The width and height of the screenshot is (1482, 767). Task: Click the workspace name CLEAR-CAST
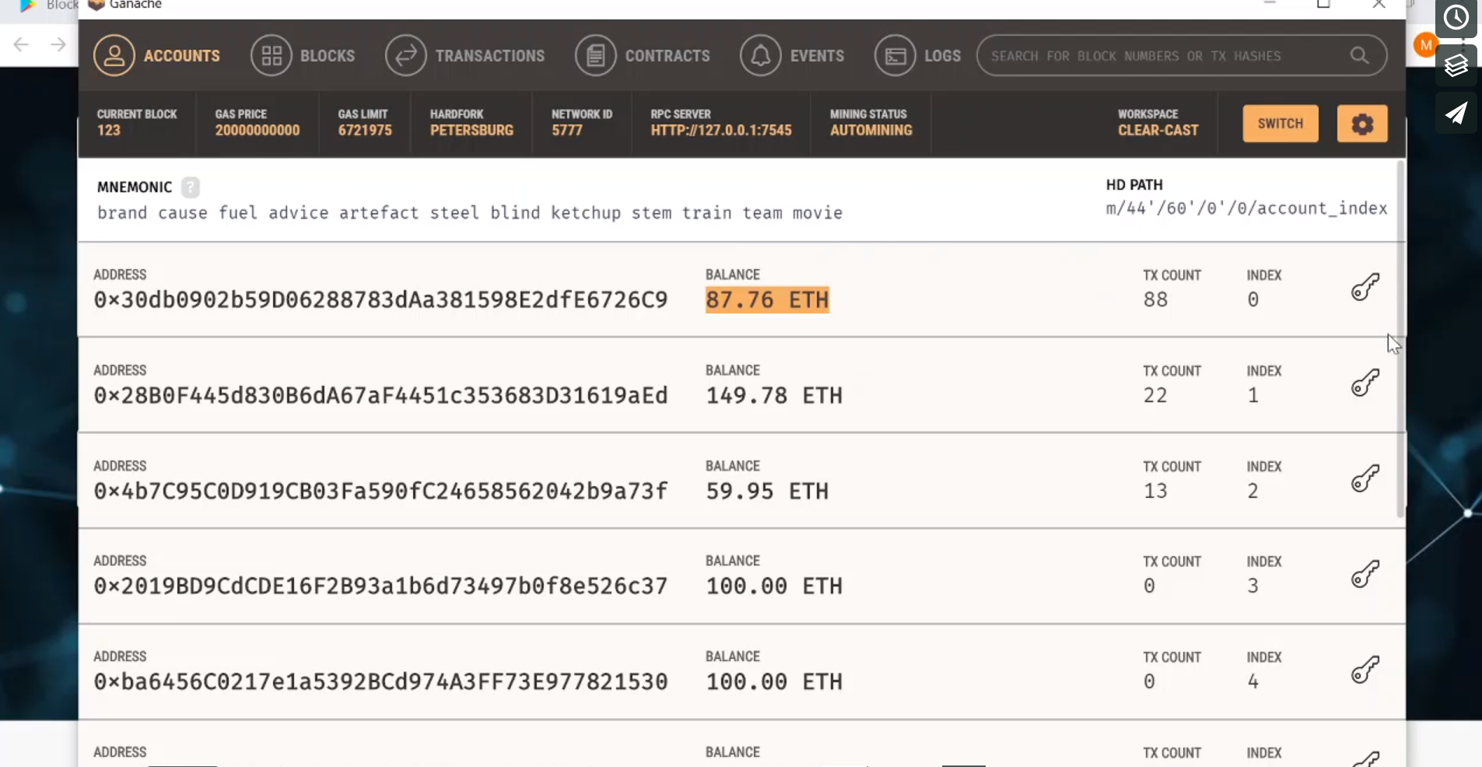point(1158,131)
